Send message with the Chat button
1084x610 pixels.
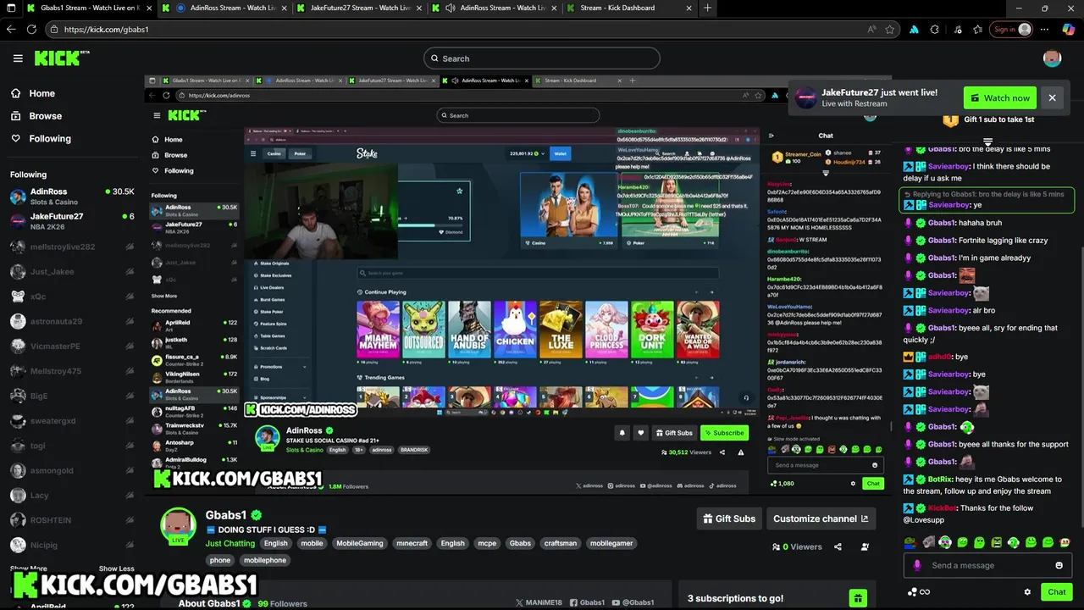tap(1056, 592)
